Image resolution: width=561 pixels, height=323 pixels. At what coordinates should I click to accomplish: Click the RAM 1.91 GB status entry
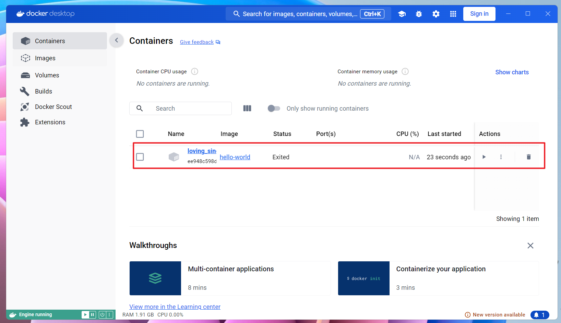click(x=138, y=315)
